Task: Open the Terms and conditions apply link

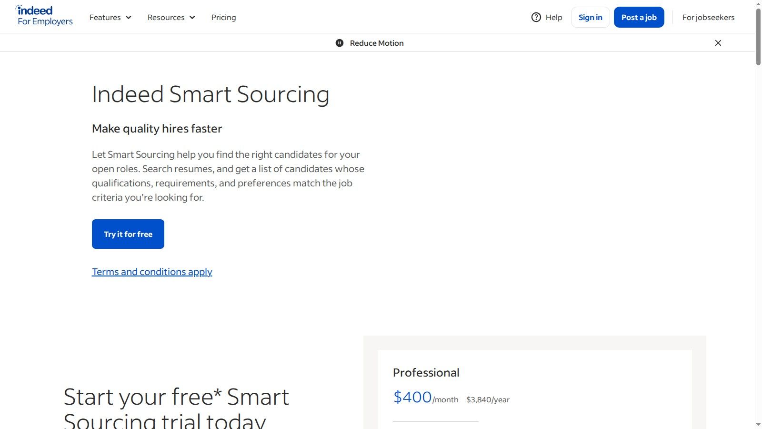Action: tap(151, 272)
